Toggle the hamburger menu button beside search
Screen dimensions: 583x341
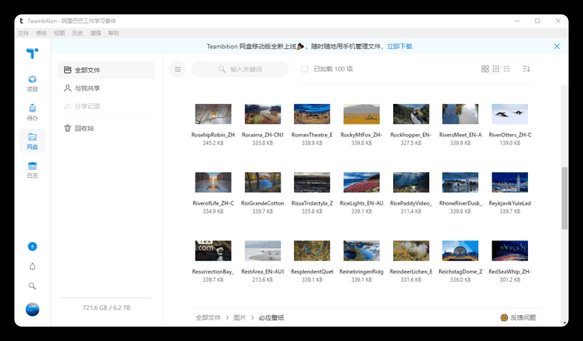tap(177, 69)
